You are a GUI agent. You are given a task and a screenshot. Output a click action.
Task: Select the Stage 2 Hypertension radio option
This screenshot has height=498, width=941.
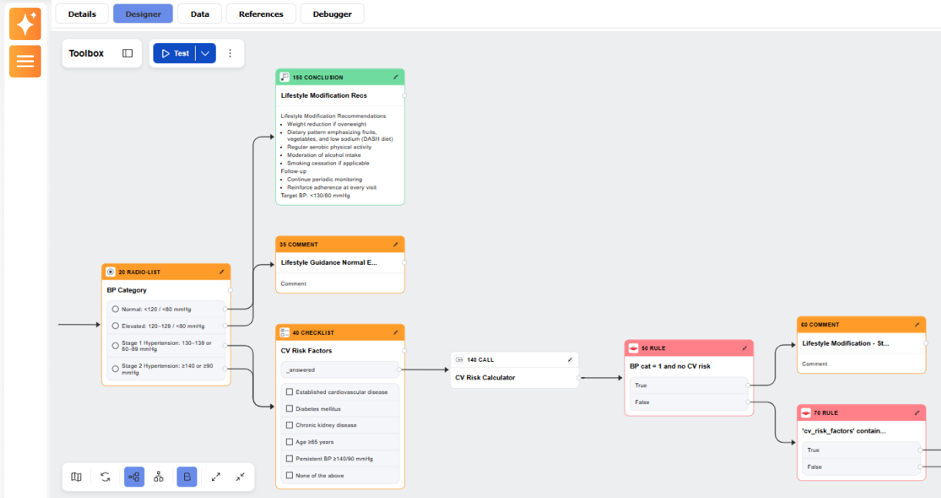[116, 369]
